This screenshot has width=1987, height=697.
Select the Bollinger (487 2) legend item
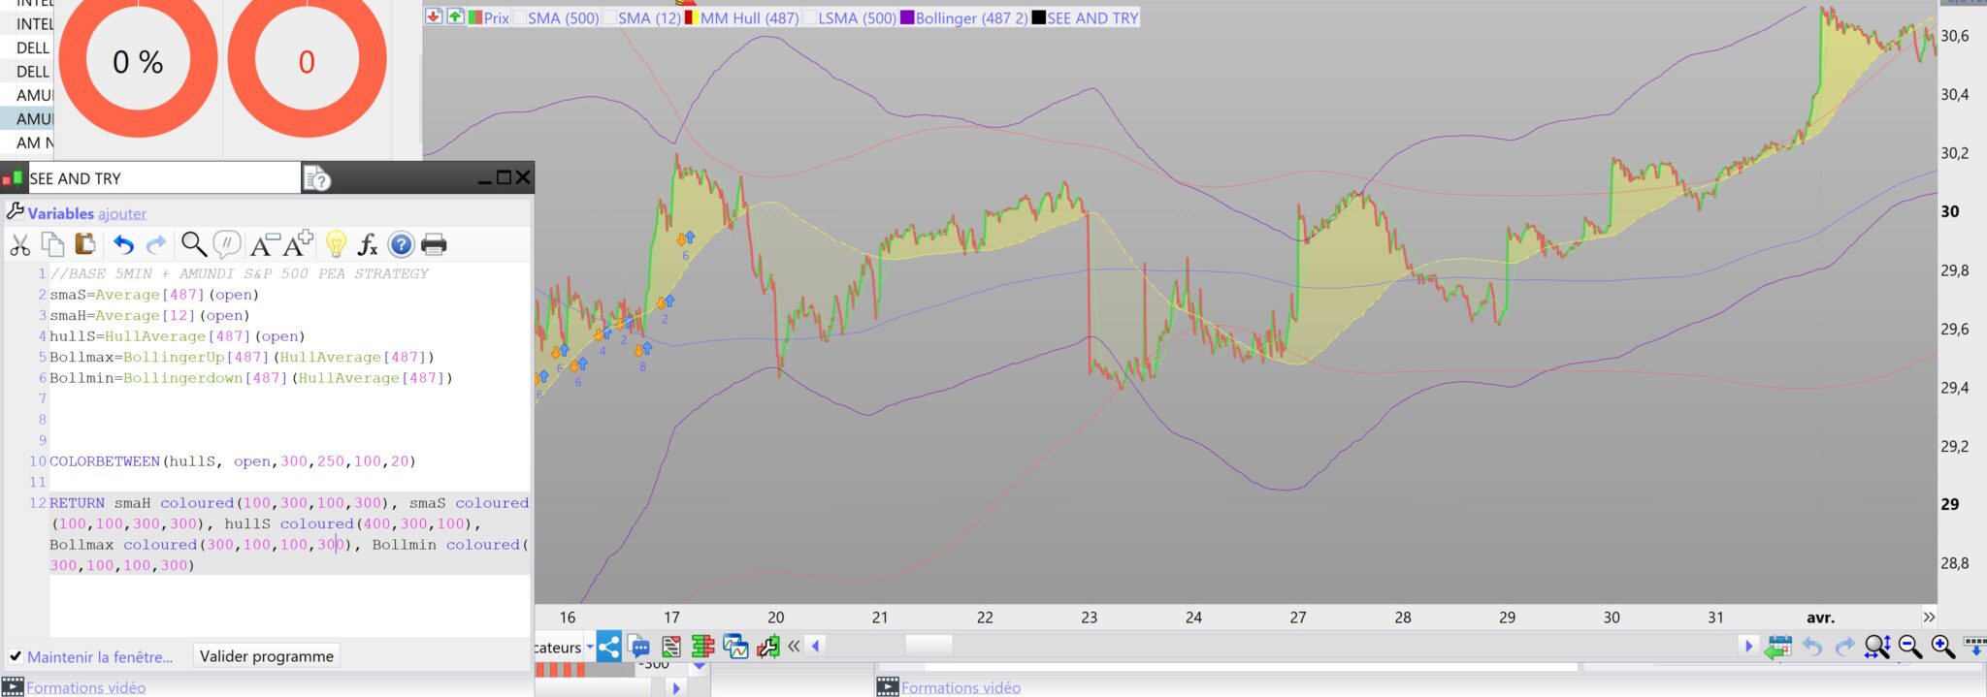970,17
